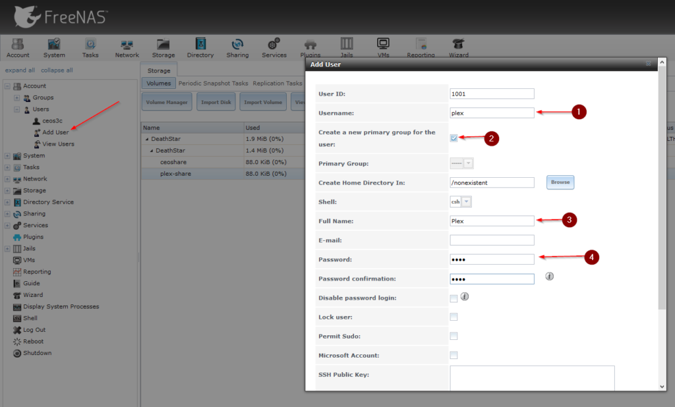Click the VMs toolbar icon
This screenshot has width=675, height=407.
click(383, 47)
